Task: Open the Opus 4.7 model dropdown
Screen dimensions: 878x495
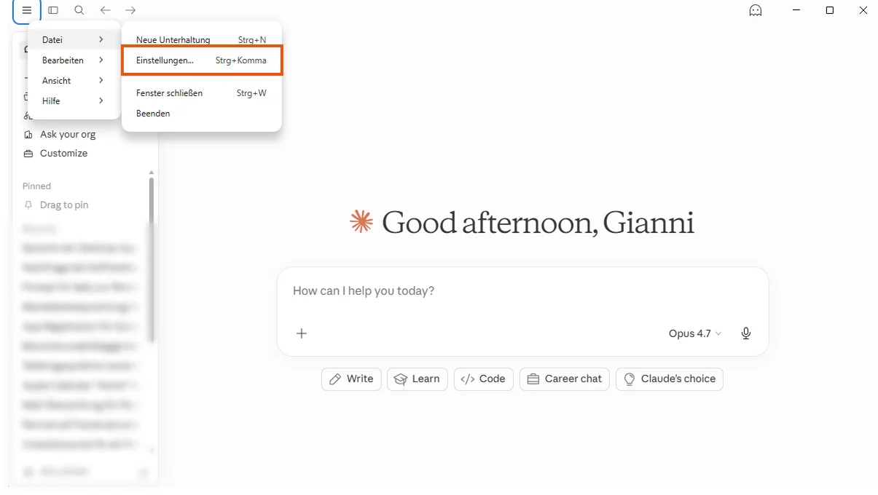Action: coord(695,333)
